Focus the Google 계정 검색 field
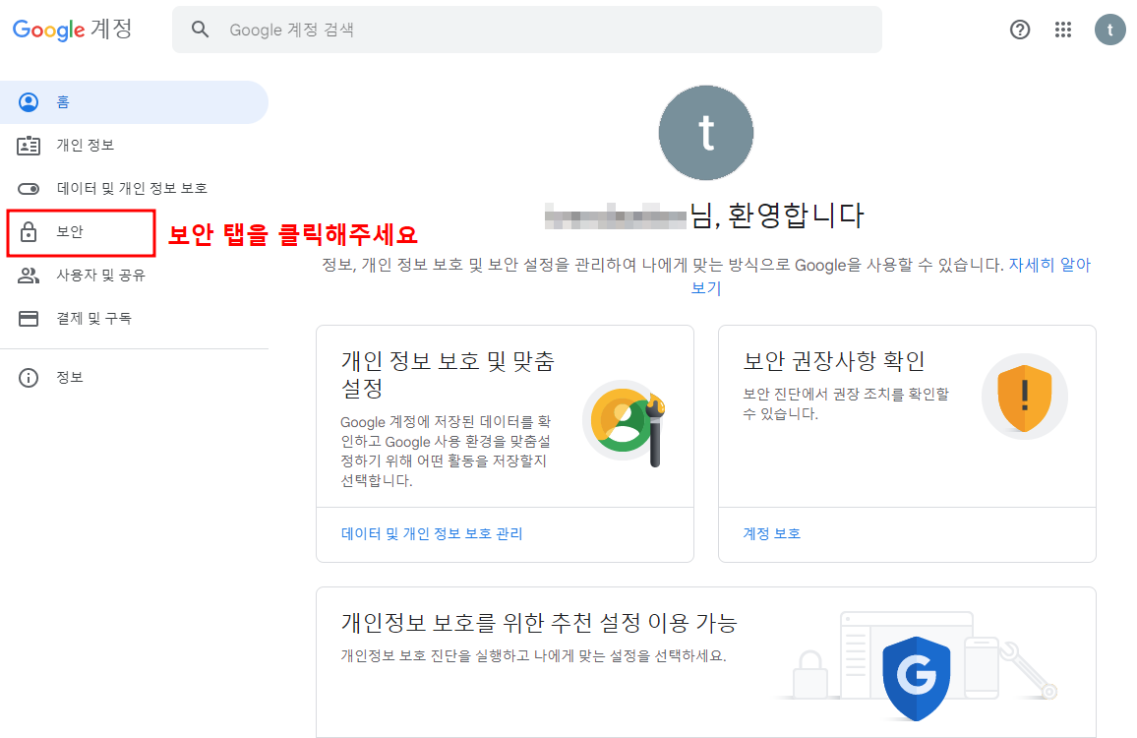The height and width of the screenshot is (738, 1137). click(526, 30)
